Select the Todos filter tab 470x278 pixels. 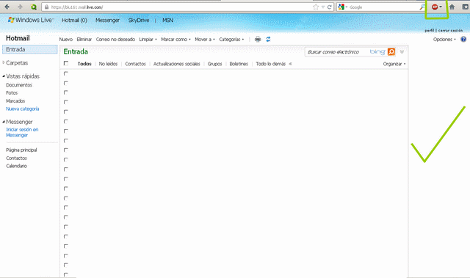[84, 64]
